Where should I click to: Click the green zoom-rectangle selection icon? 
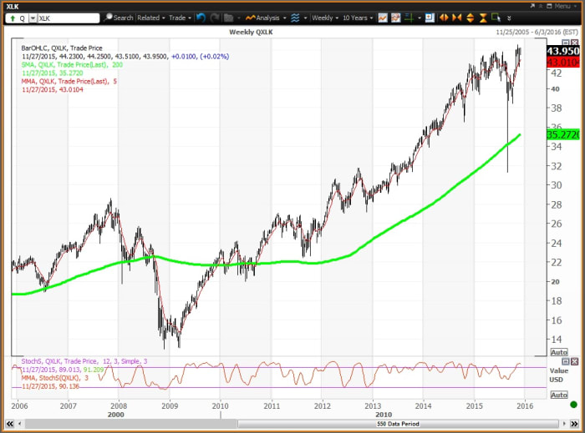(496, 18)
